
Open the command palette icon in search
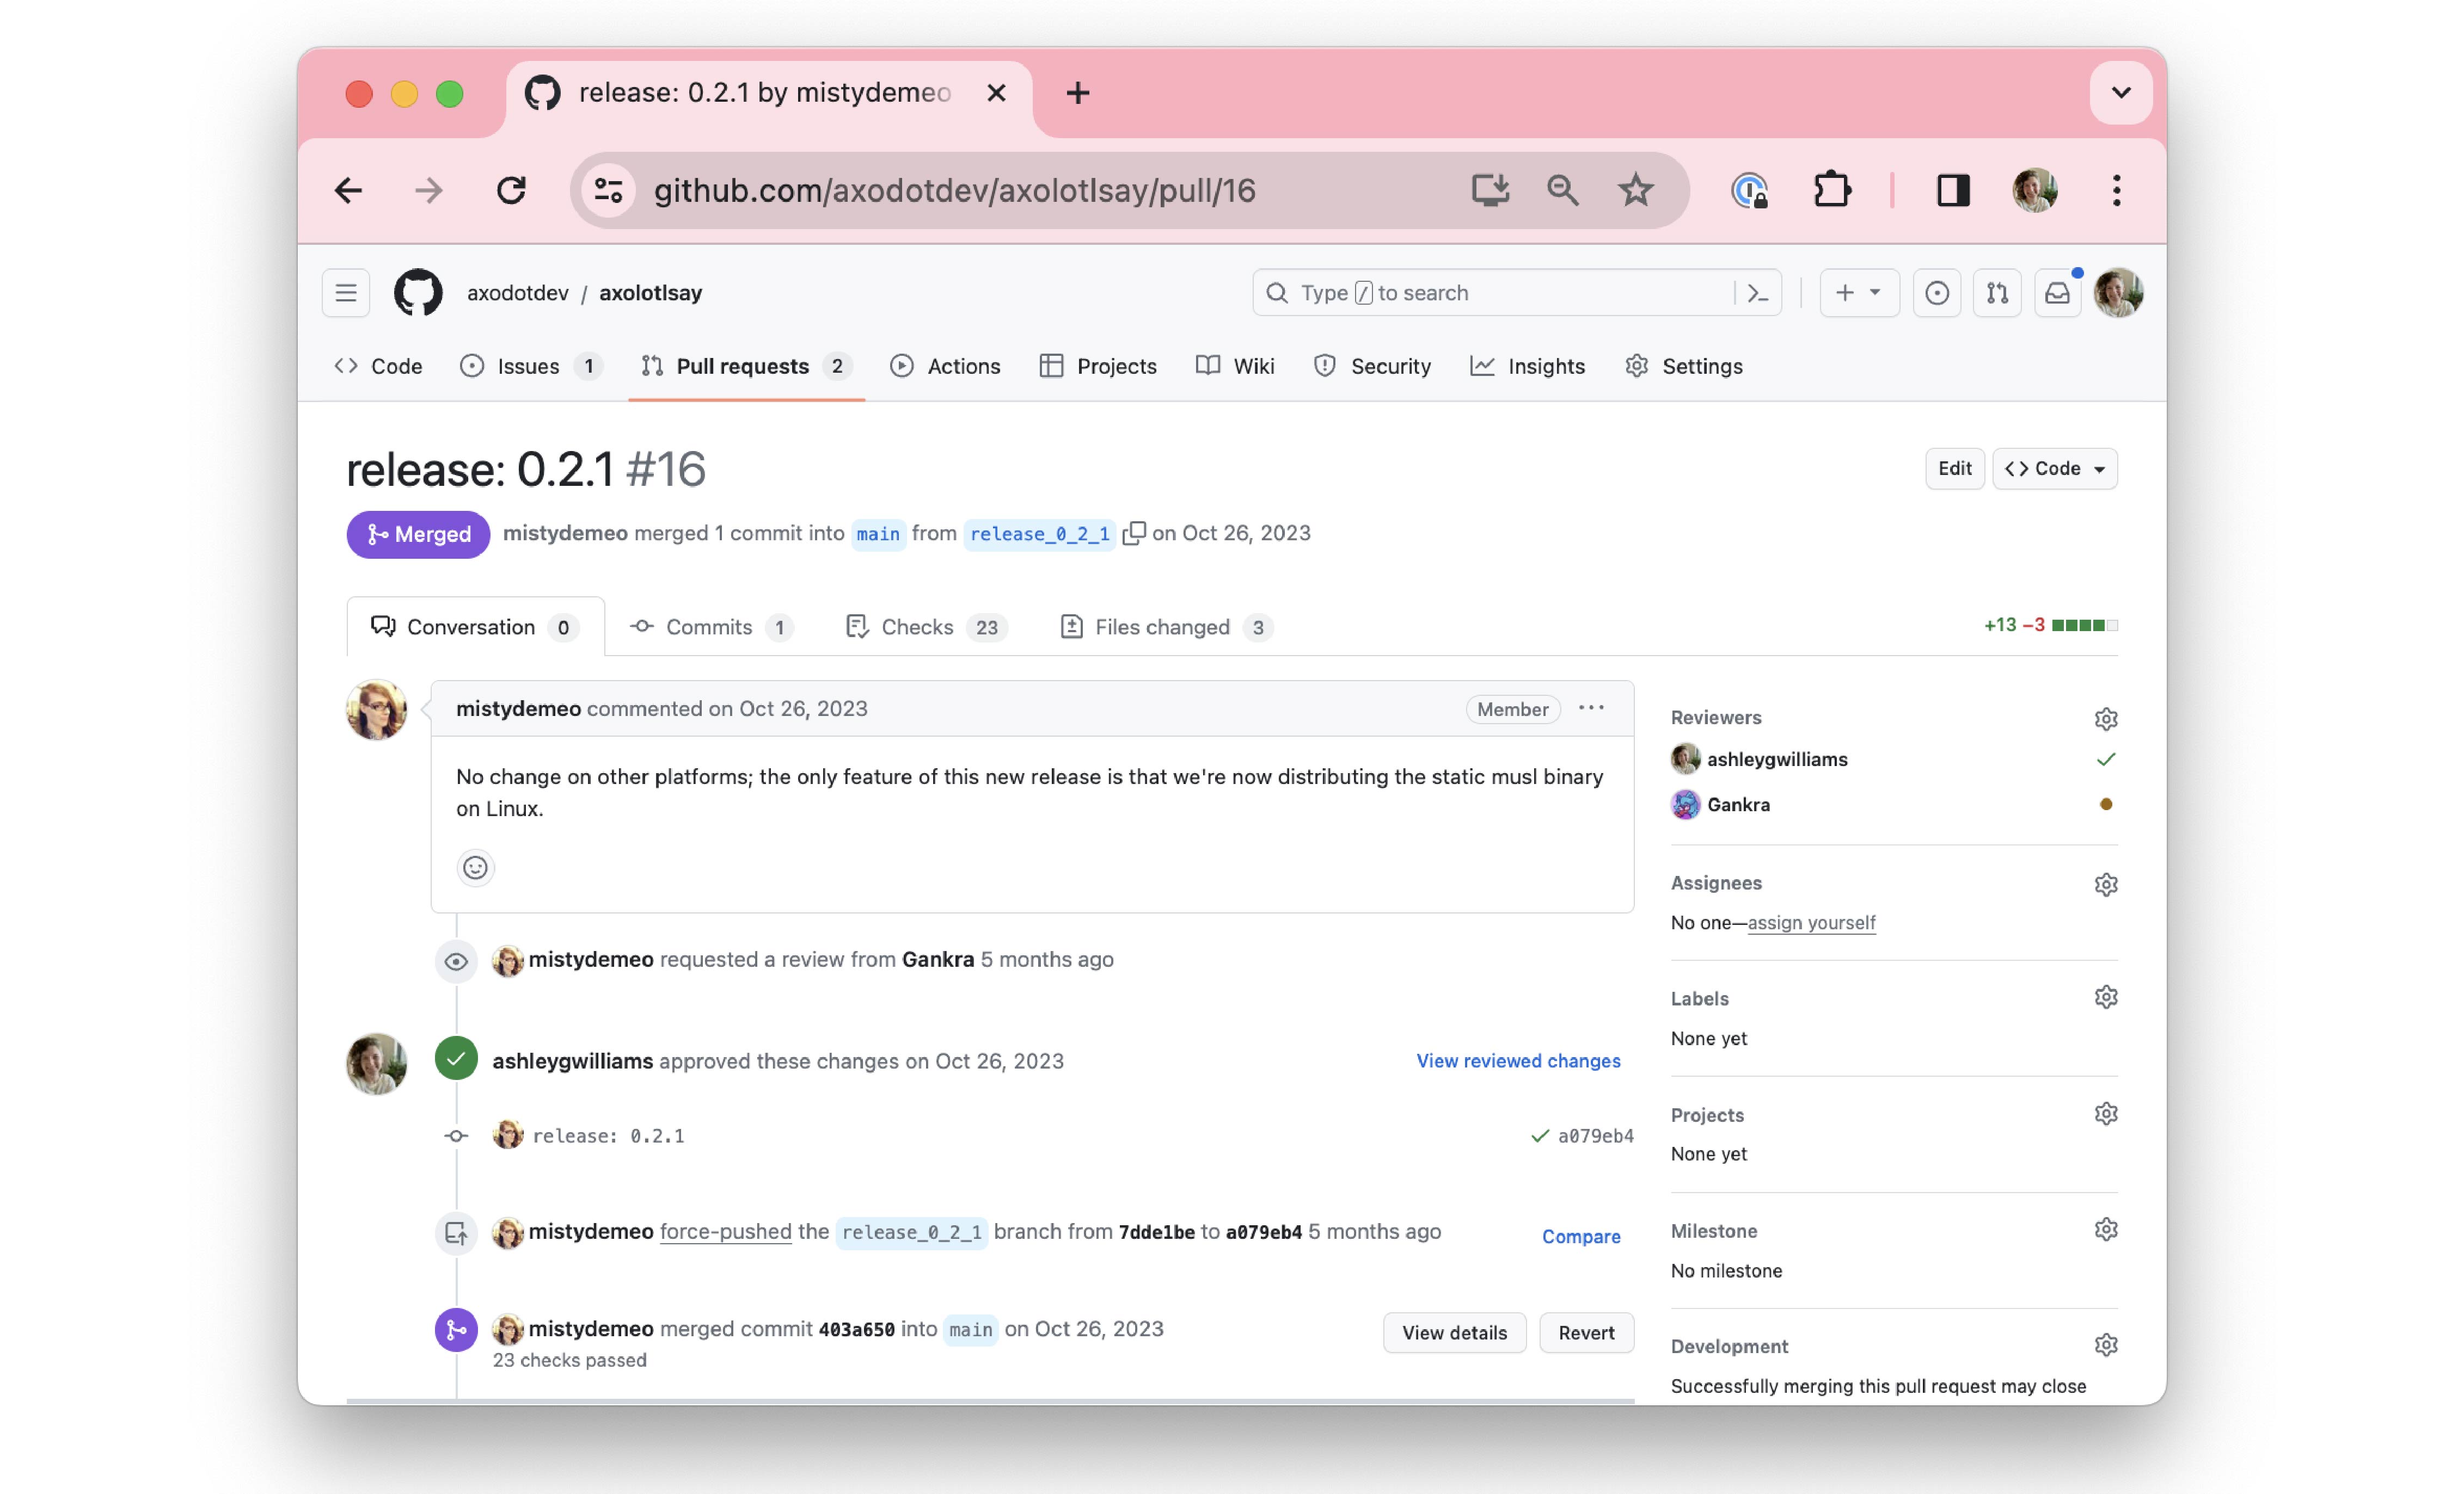pyautogui.click(x=1757, y=293)
